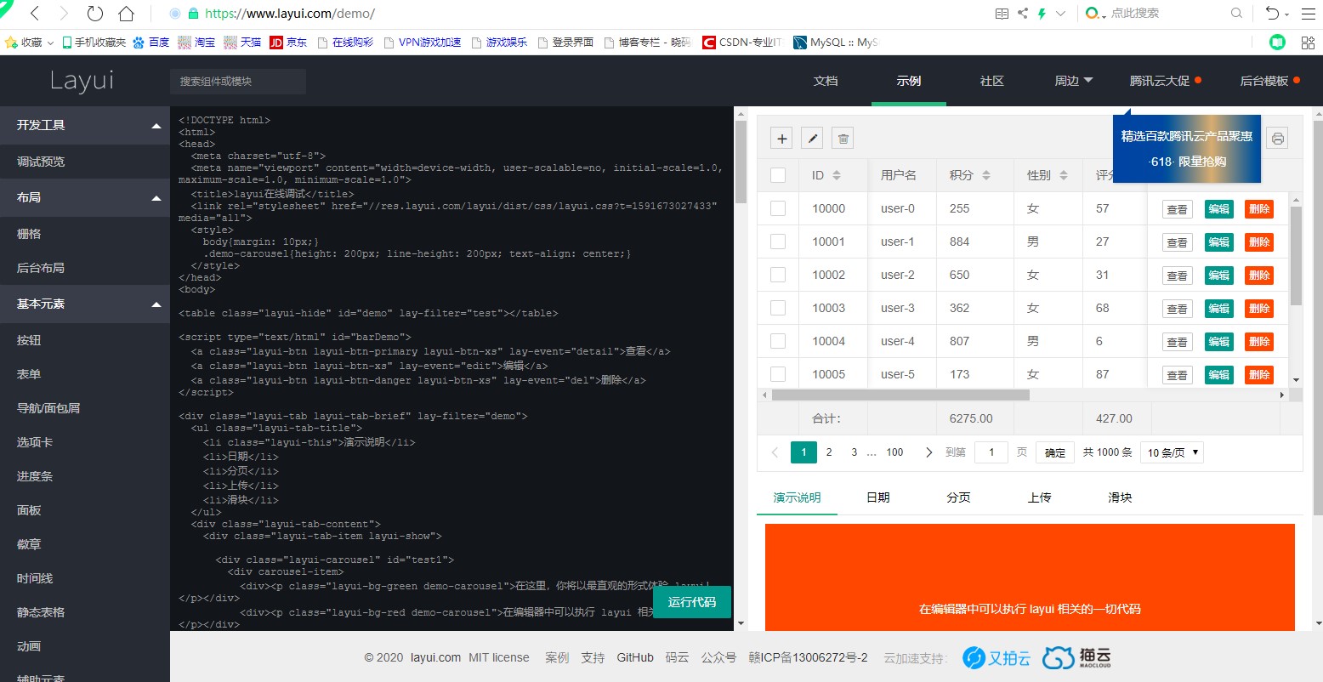Open the 文档 nav tab
Screen dimensions: 1323x682
(x=826, y=81)
